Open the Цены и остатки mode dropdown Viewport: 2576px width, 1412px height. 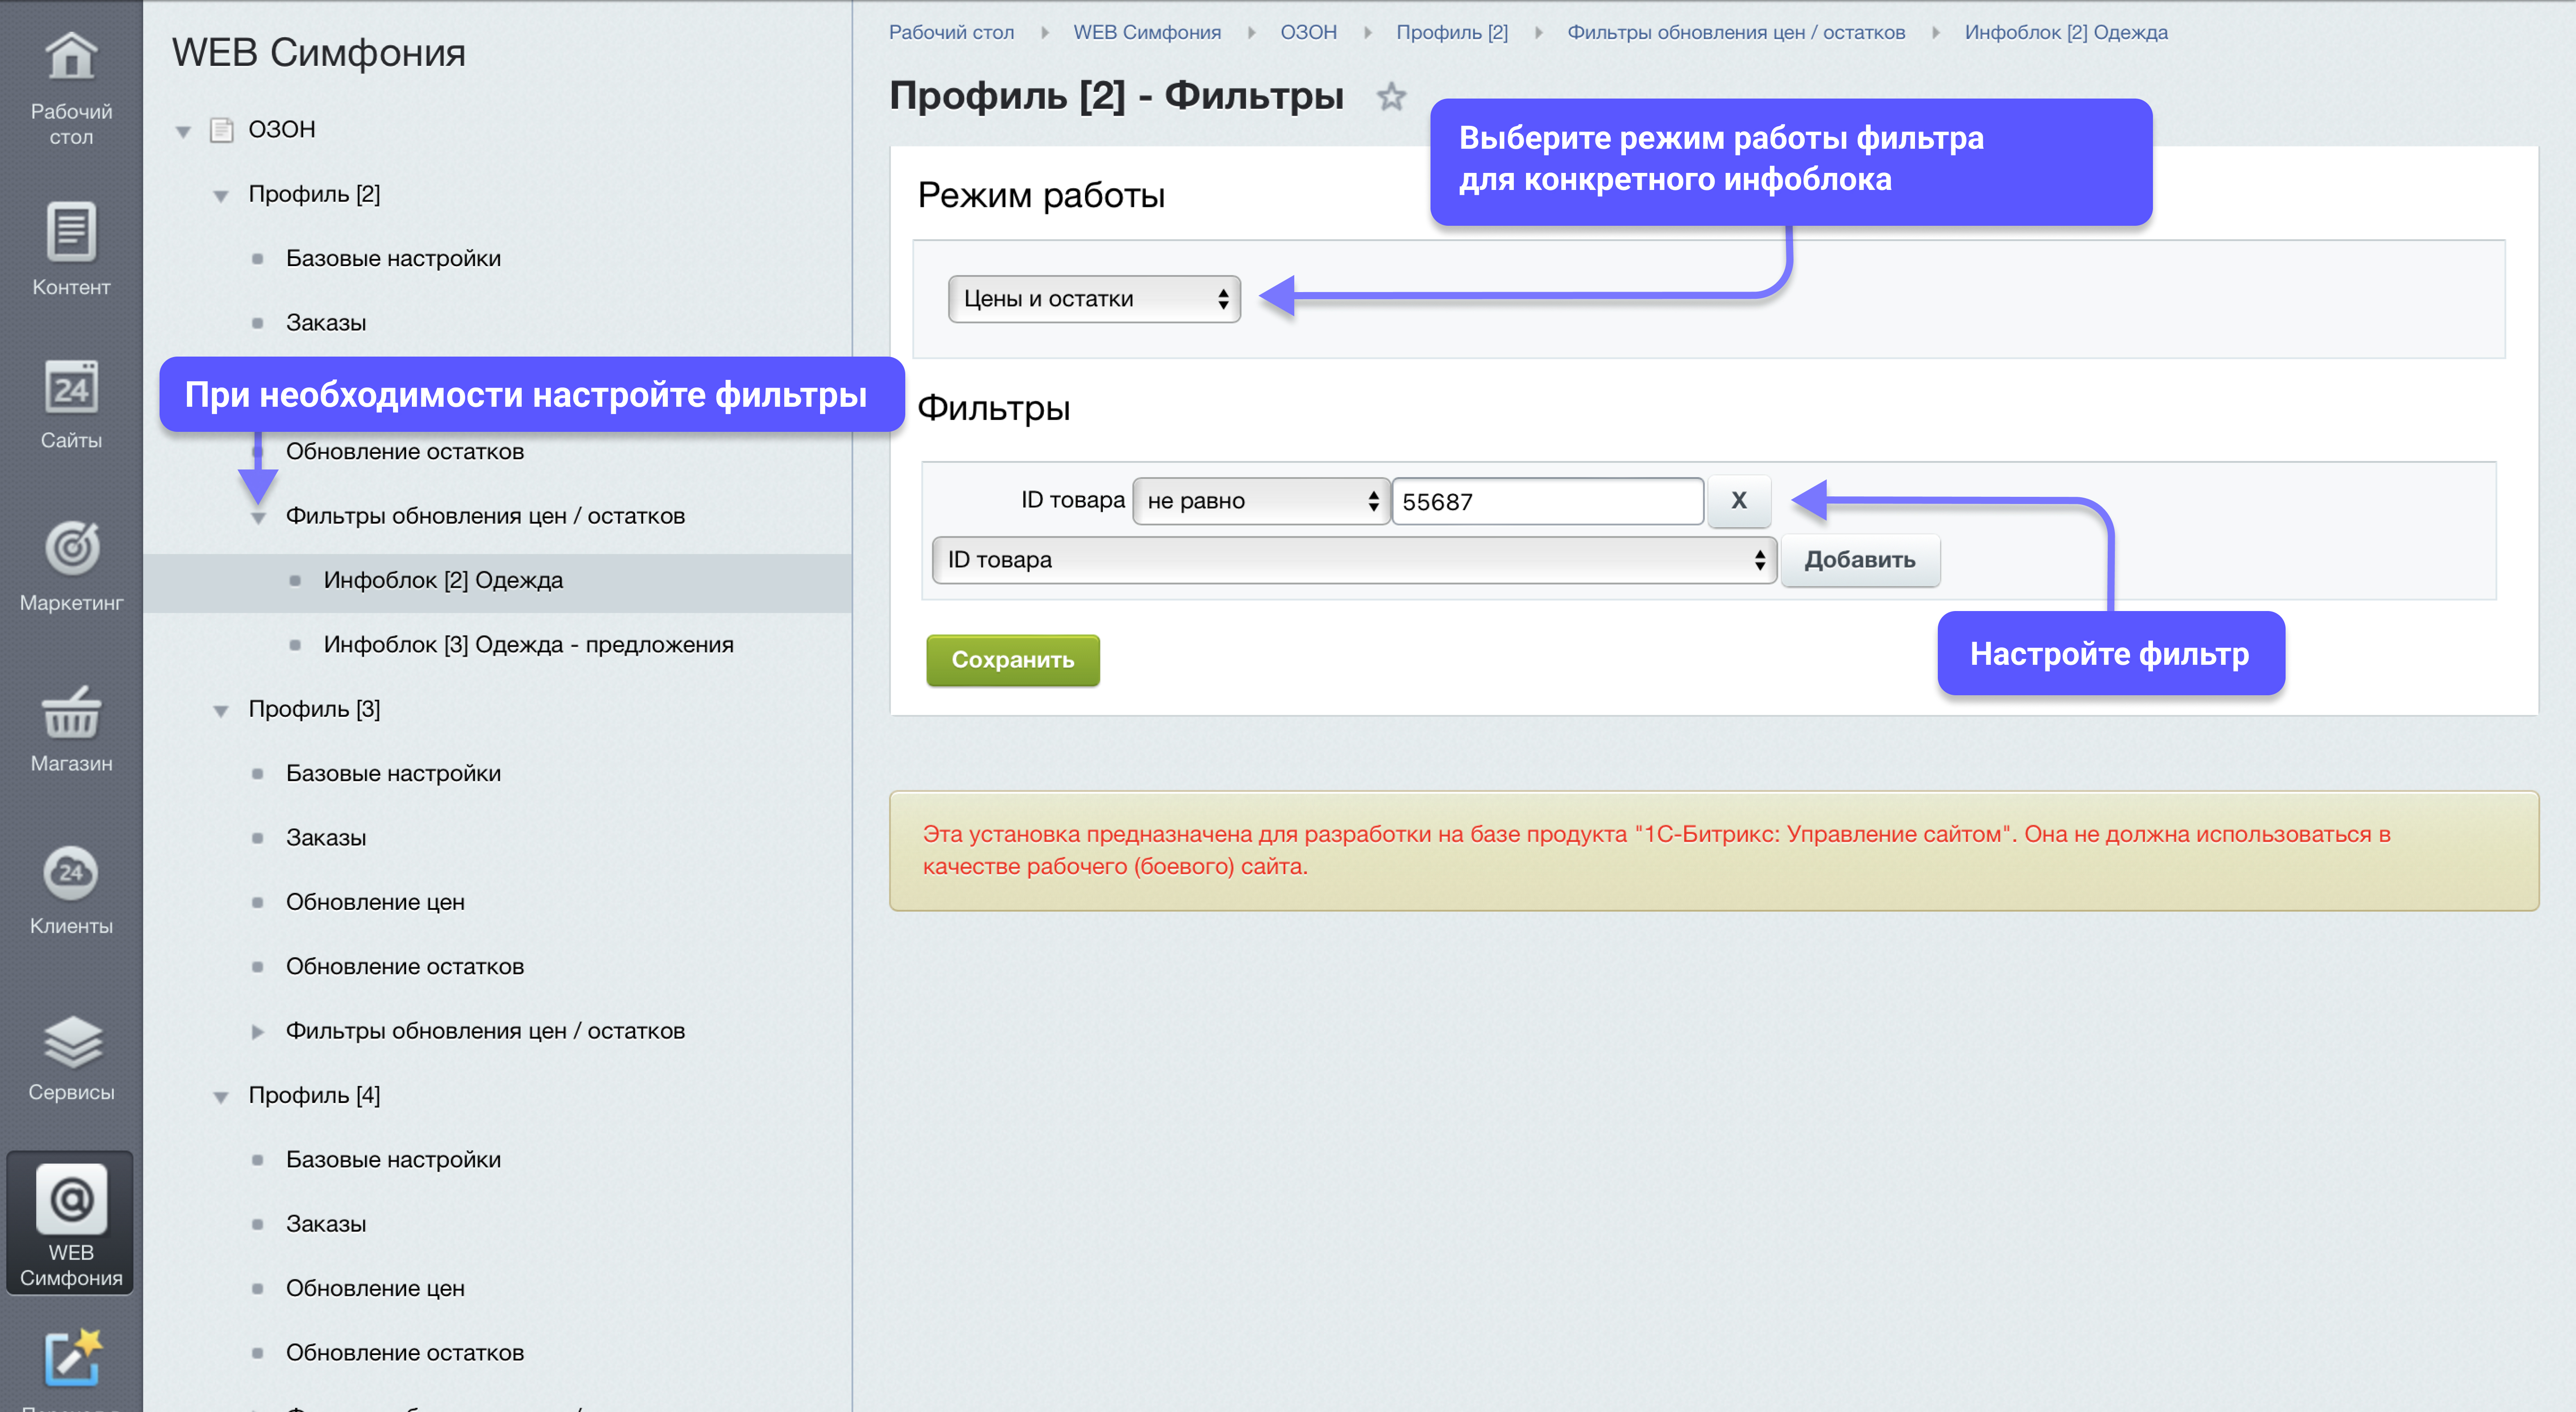coord(1094,299)
